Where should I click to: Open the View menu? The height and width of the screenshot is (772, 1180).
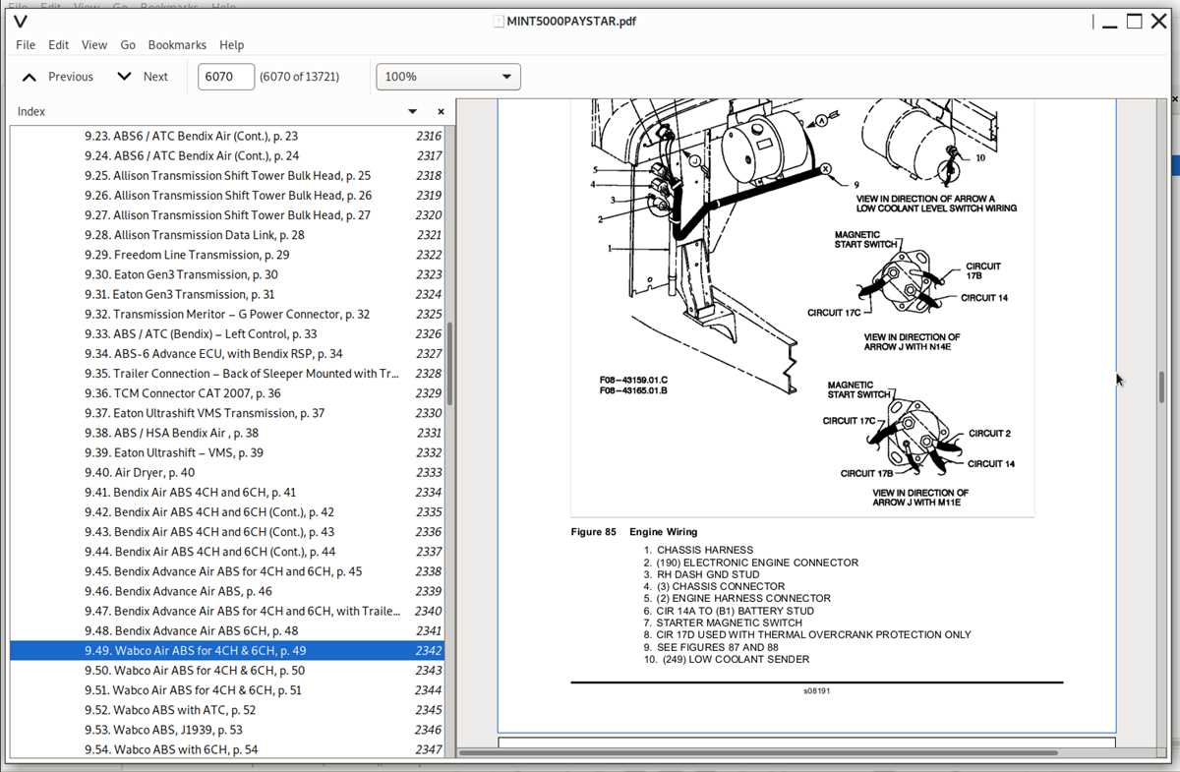click(x=94, y=45)
